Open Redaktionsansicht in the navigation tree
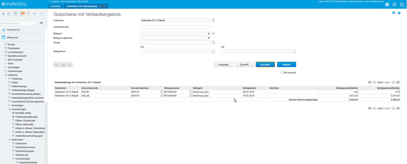Viewport: 407px width, 164px height. [17, 56]
